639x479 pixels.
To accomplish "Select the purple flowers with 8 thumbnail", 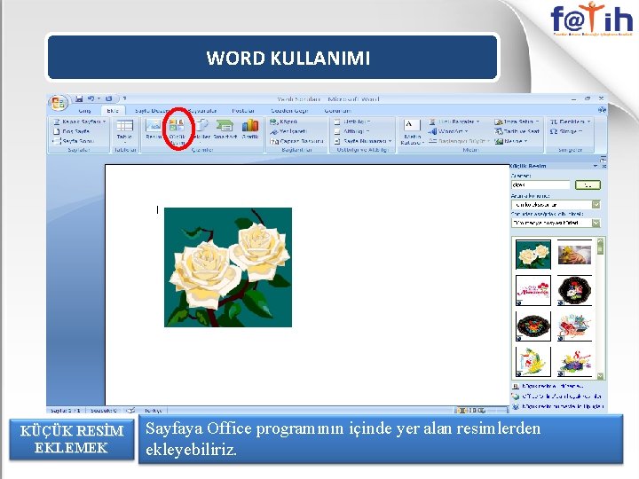I will (x=574, y=362).
